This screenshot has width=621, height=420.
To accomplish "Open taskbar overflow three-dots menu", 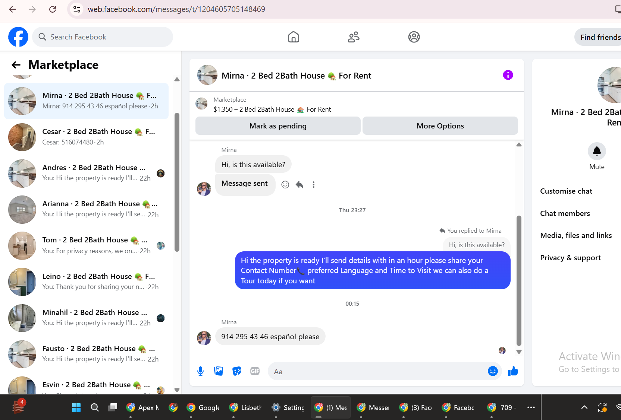I will click(531, 408).
